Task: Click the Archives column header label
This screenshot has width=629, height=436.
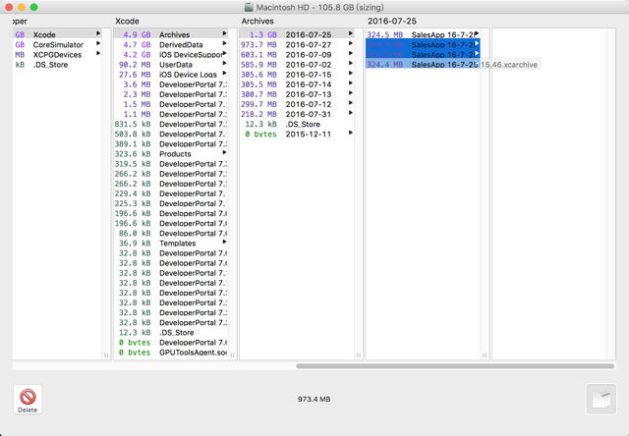Action: [x=257, y=21]
